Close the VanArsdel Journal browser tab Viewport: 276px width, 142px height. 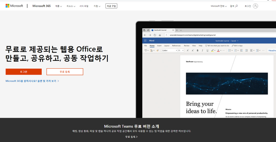pyautogui.click(x=173, y=30)
